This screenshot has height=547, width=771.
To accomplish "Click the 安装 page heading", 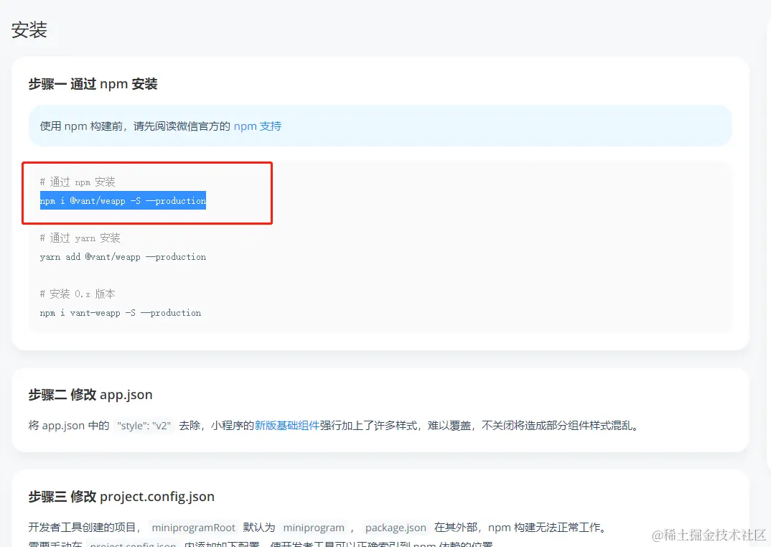I will 29,30.
